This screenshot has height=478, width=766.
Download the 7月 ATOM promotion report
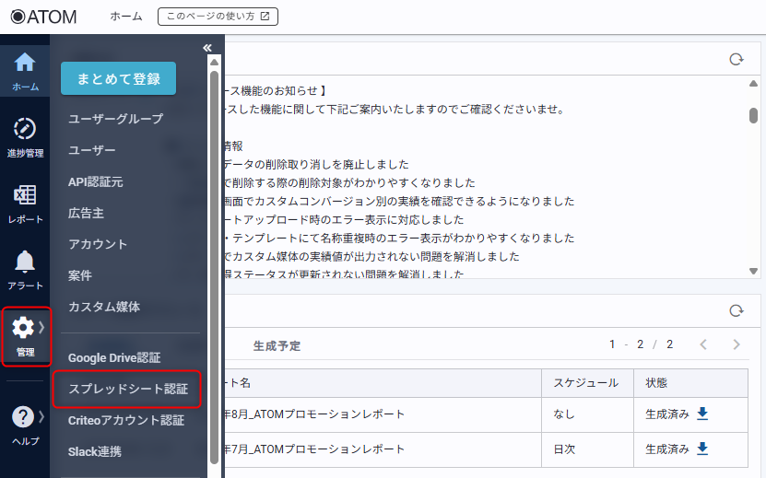[702, 449]
